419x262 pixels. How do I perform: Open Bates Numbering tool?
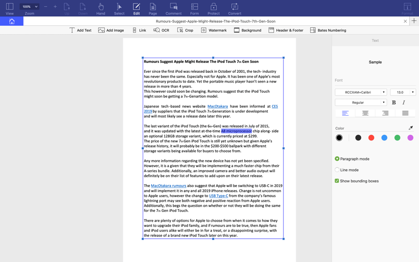(328, 30)
